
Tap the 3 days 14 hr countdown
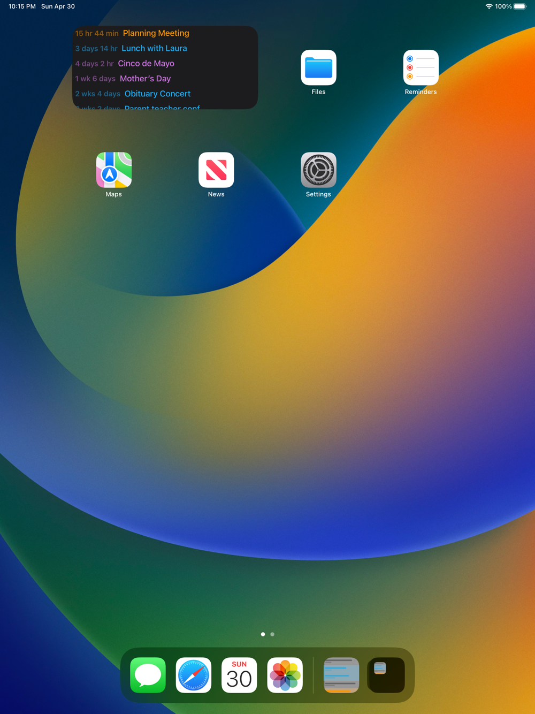[x=96, y=49]
